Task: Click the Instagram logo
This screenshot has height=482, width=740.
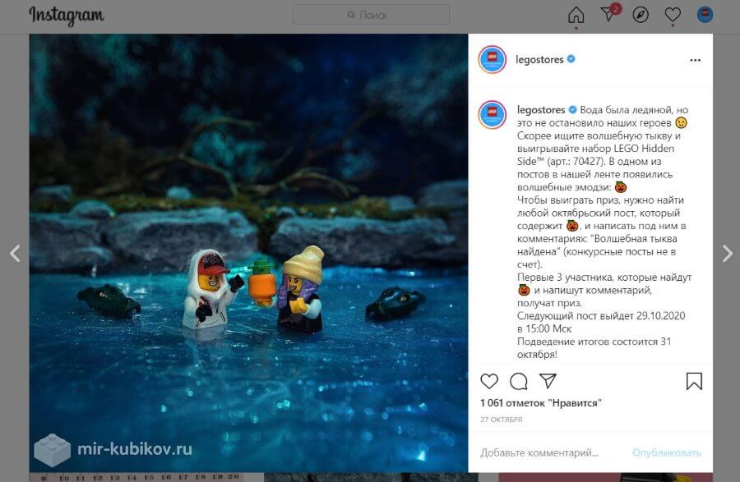Action: click(64, 15)
